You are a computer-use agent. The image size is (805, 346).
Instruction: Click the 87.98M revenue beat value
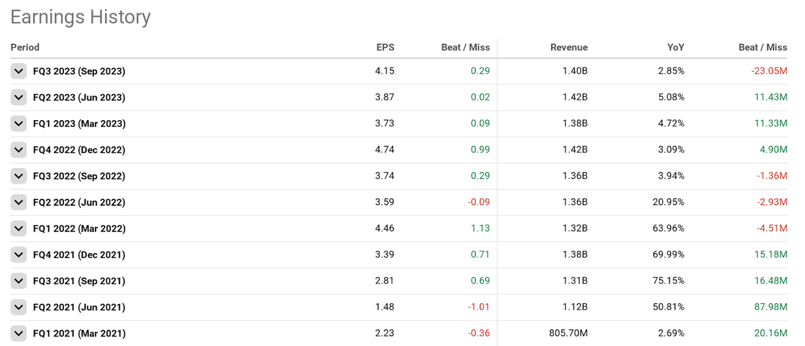point(770,307)
